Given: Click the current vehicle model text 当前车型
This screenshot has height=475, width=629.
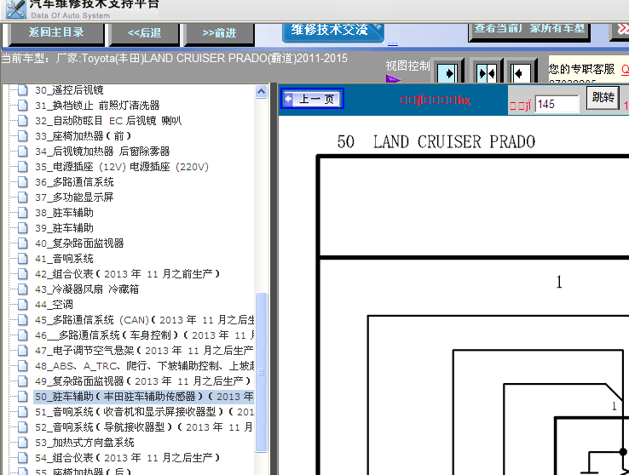Looking at the screenshot, I should click(174, 59).
